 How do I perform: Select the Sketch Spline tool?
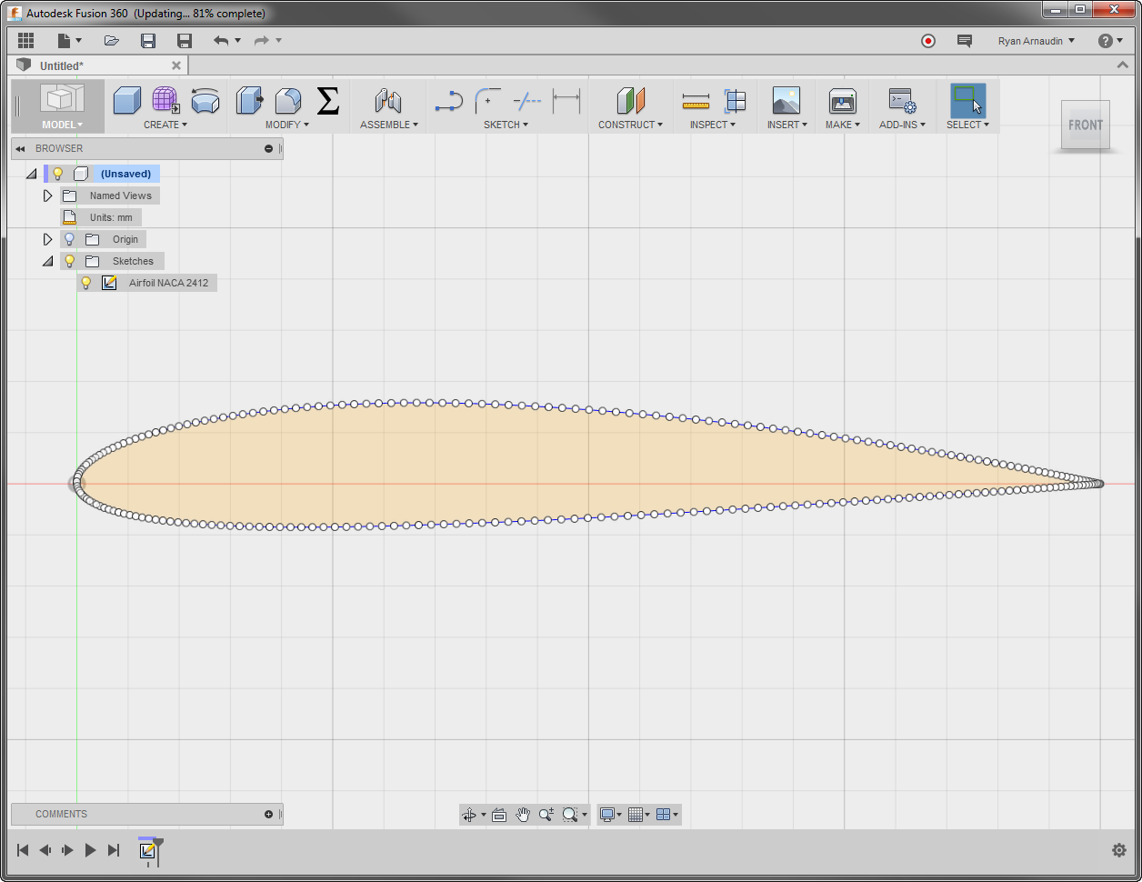(447, 100)
